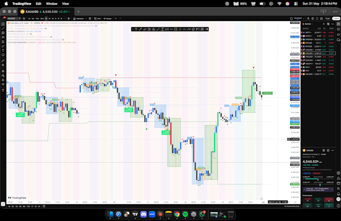The width and height of the screenshot is (341, 221).
Task: Open the chats icon in right sidebar
Action: pos(338,40)
